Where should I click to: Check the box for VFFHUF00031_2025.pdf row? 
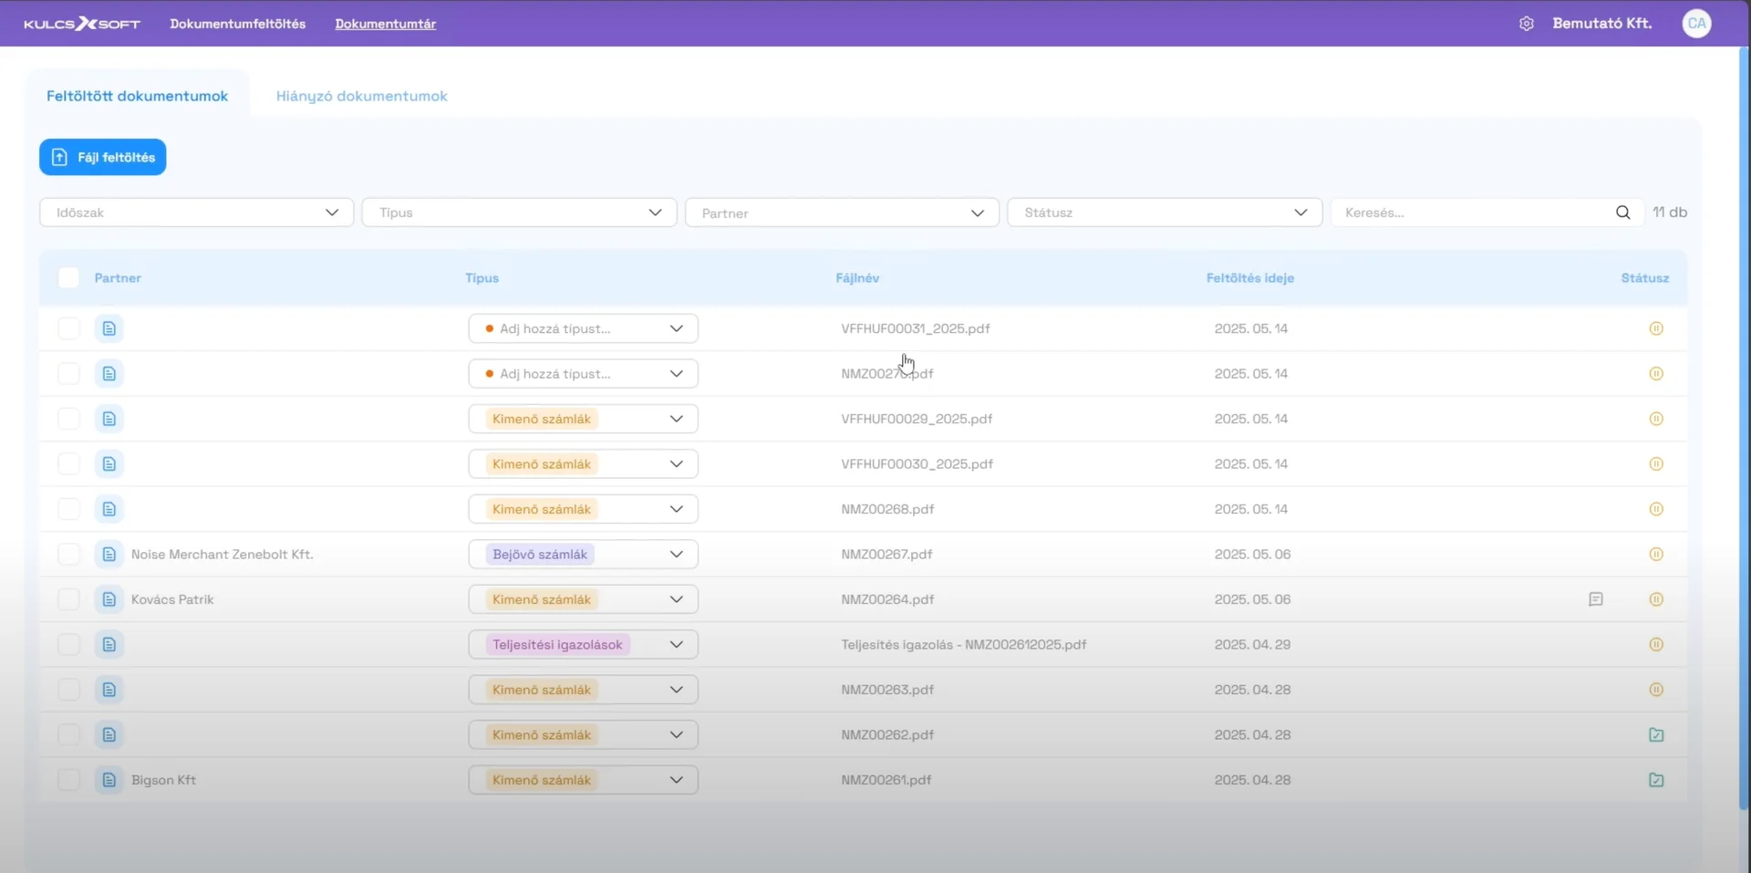(68, 328)
